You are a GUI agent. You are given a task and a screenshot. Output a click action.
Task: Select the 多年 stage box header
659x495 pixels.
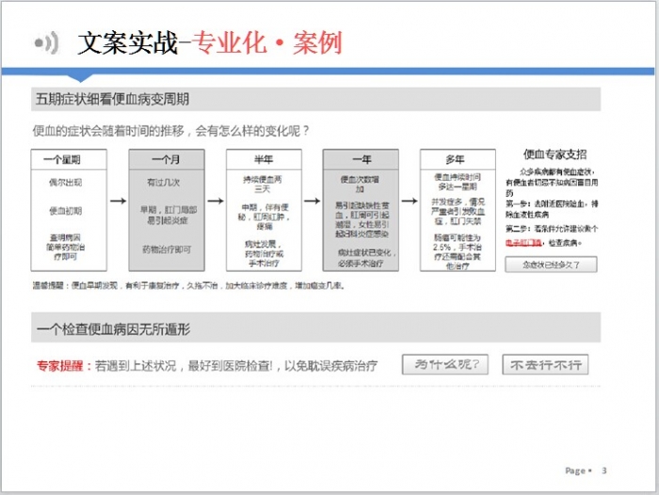click(457, 159)
